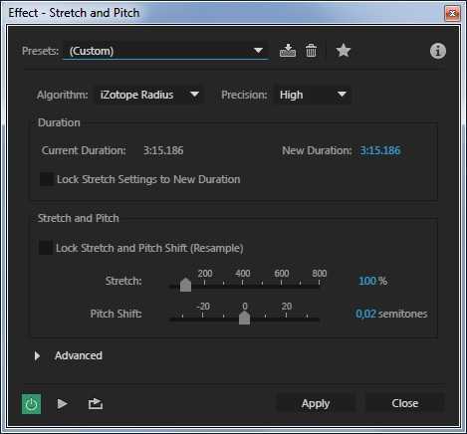This screenshot has height=434, width=467.
Task: Toggle loop playback export icon
Action: 96,404
